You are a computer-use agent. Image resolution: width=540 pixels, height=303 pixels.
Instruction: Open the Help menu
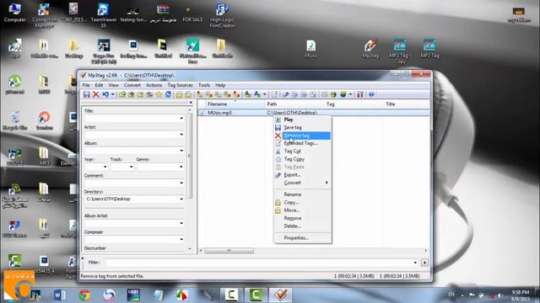click(220, 85)
